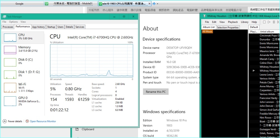Click the Resource Monitor gauge icon
Image resolution: width=280 pixels, height=138 pixels.
tap(27, 121)
